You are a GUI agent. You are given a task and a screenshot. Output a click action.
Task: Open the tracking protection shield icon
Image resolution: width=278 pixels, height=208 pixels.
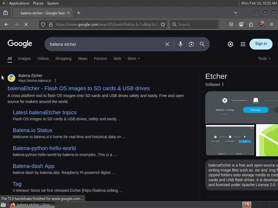pyautogui.click(x=43, y=24)
